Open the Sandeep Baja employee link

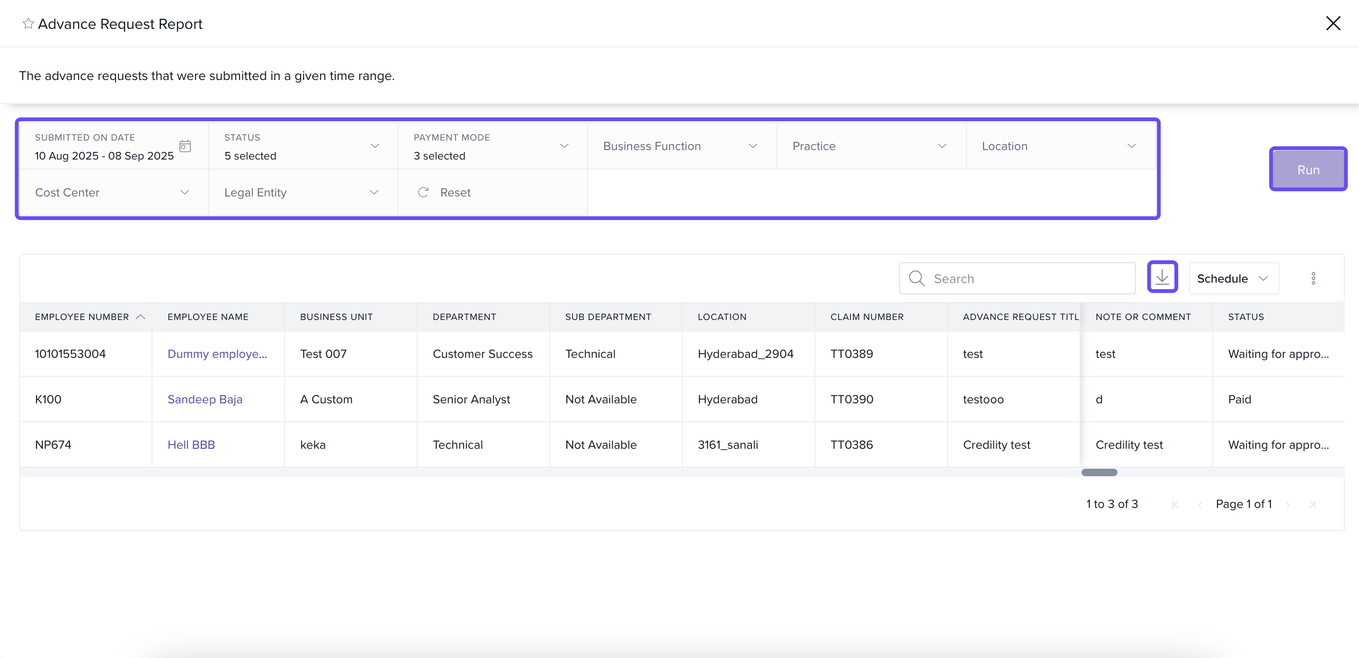(x=205, y=399)
